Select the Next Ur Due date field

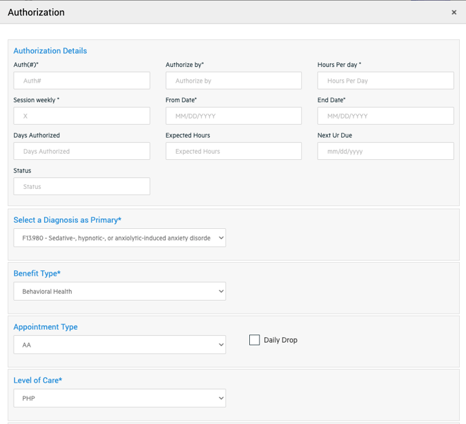(x=385, y=151)
